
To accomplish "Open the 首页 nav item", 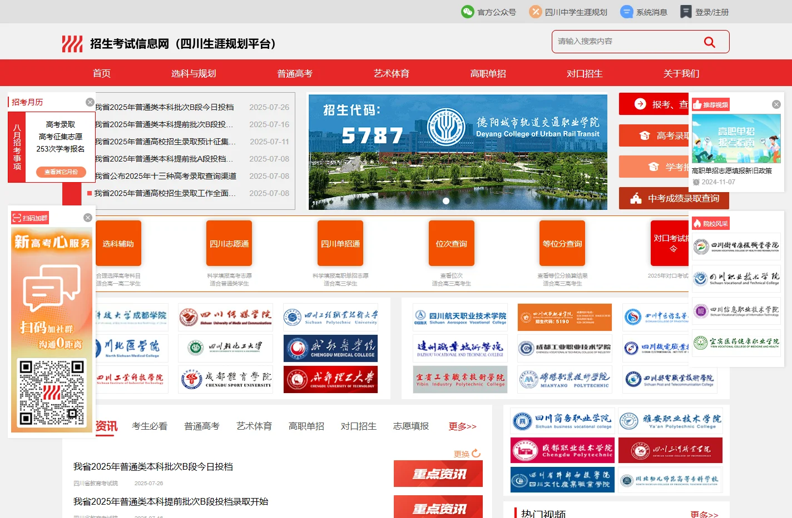I will (102, 73).
